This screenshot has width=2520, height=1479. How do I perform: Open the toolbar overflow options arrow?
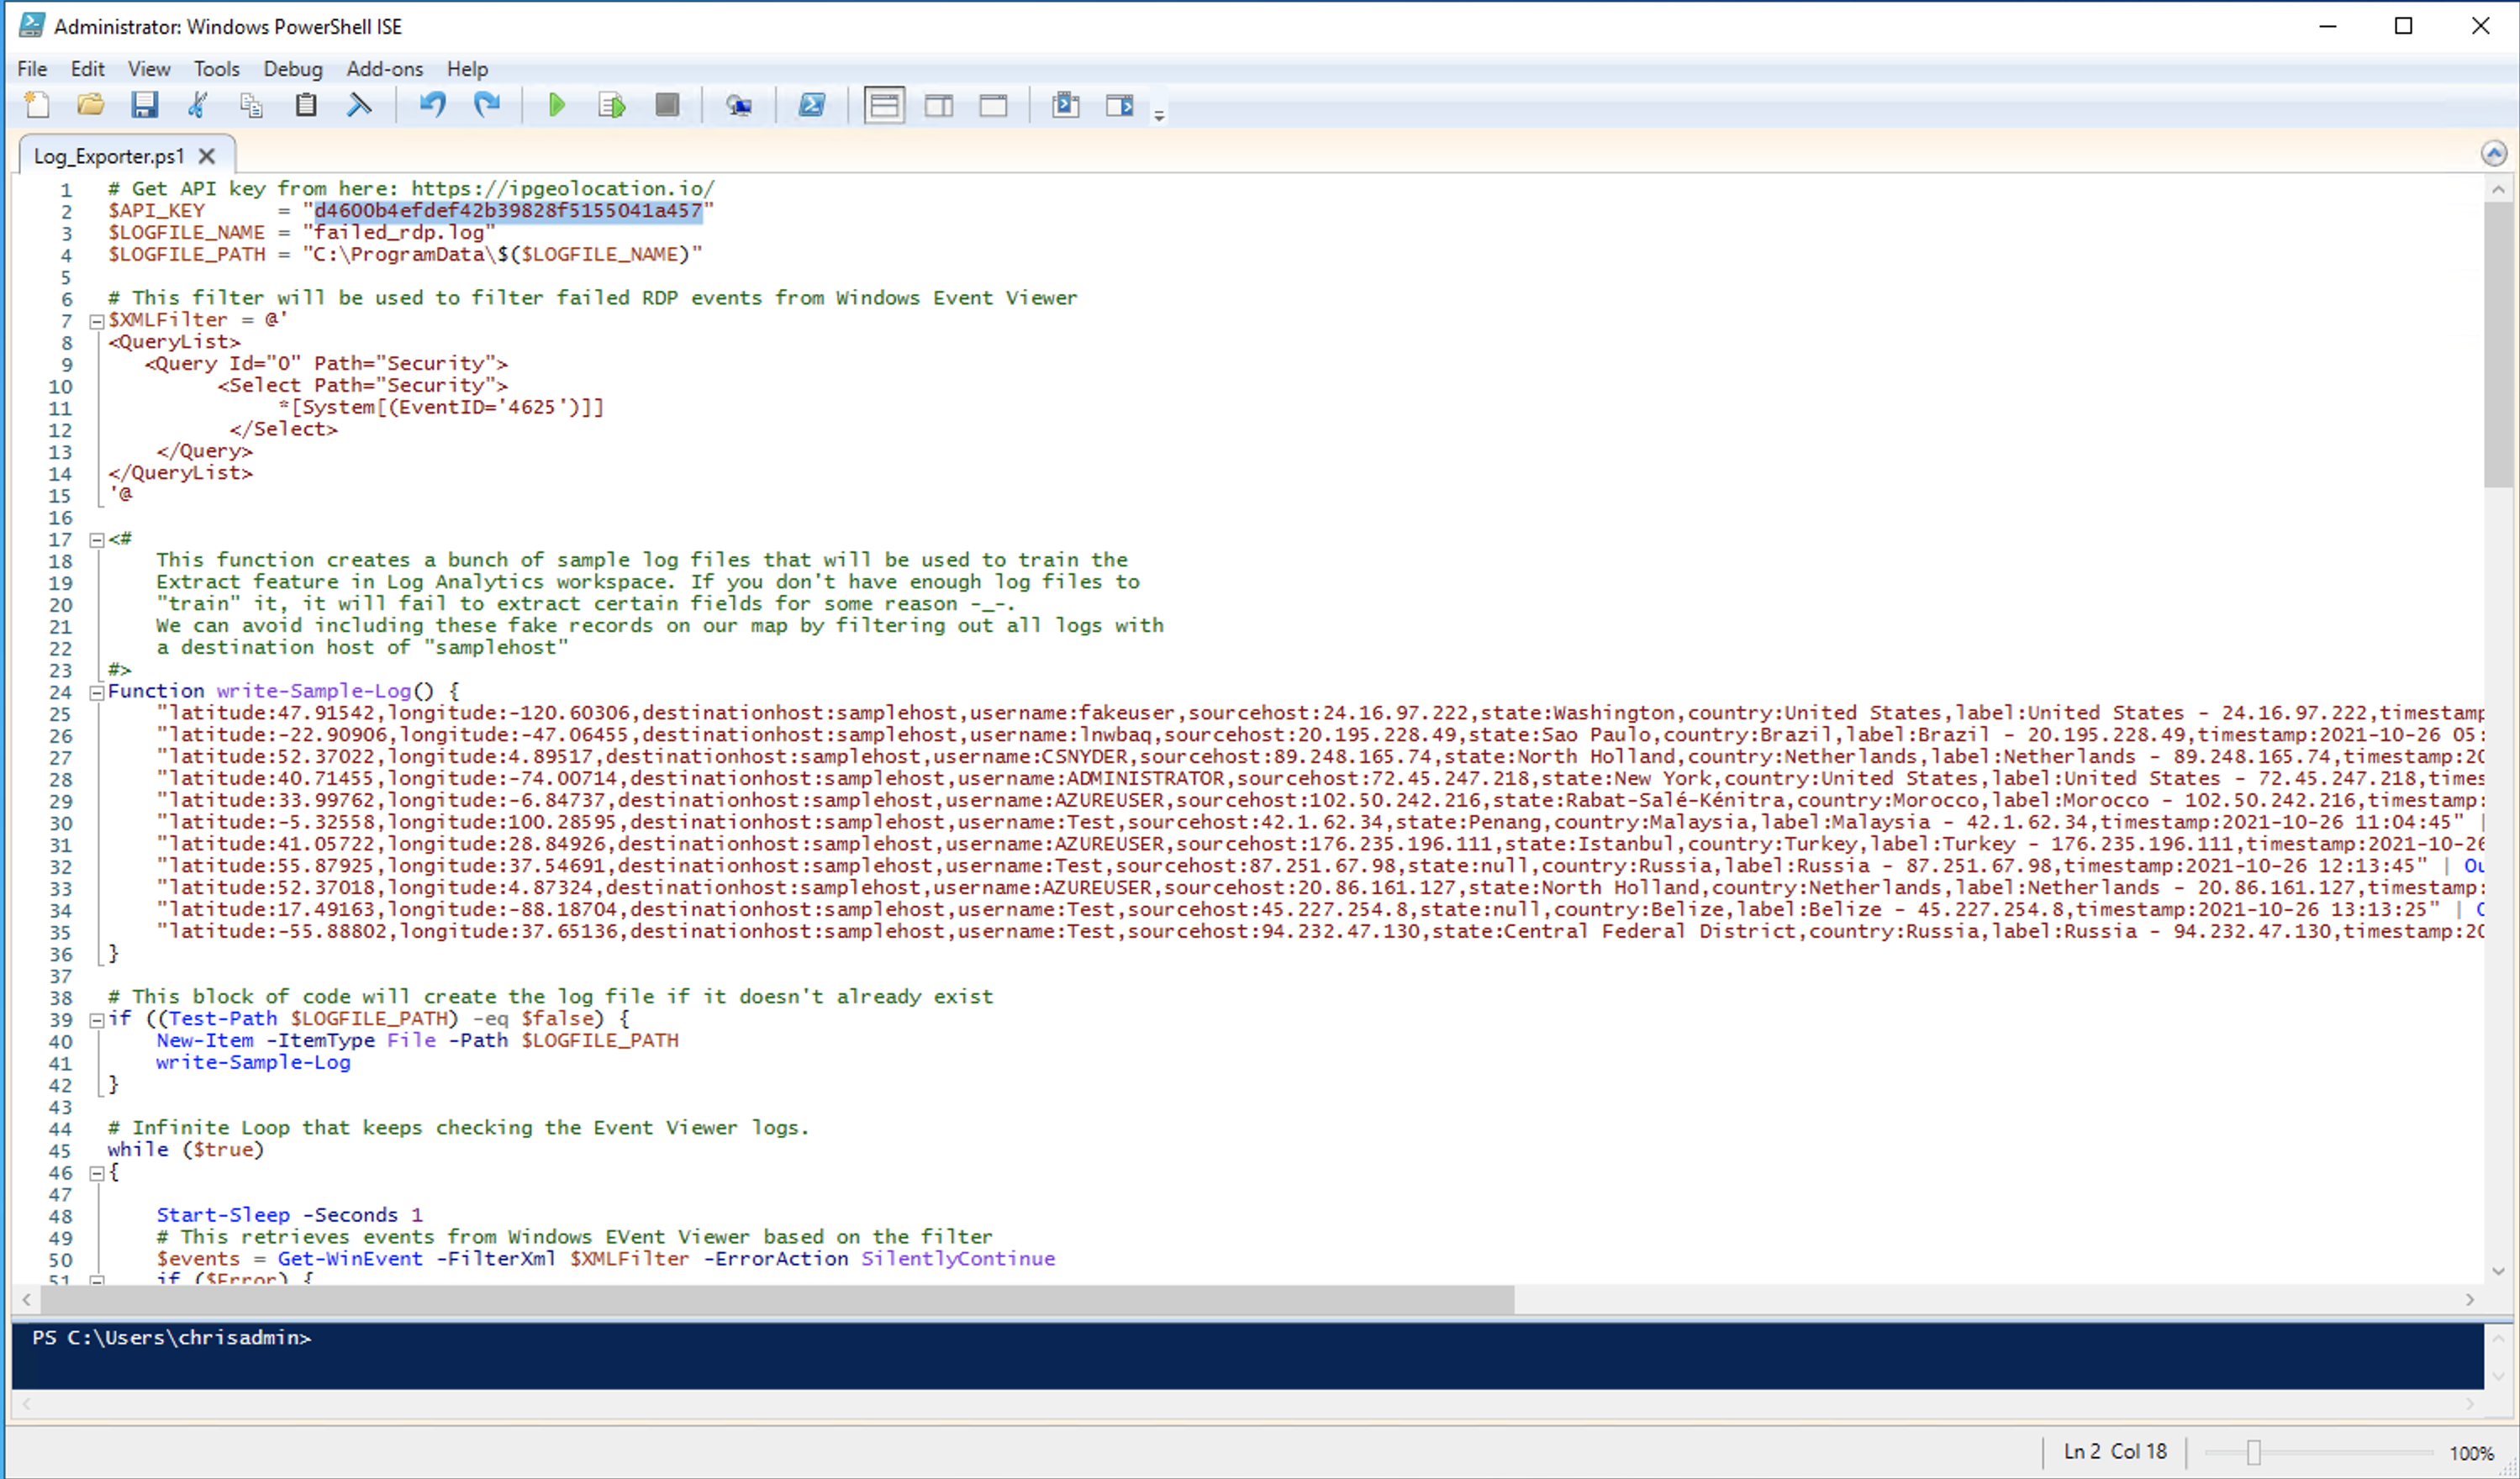coord(1159,115)
